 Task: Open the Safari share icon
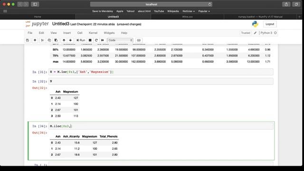[x=286, y=4]
